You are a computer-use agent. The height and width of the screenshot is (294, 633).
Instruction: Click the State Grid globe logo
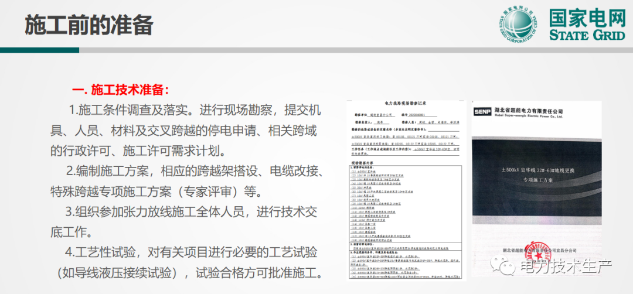click(519, 24)
